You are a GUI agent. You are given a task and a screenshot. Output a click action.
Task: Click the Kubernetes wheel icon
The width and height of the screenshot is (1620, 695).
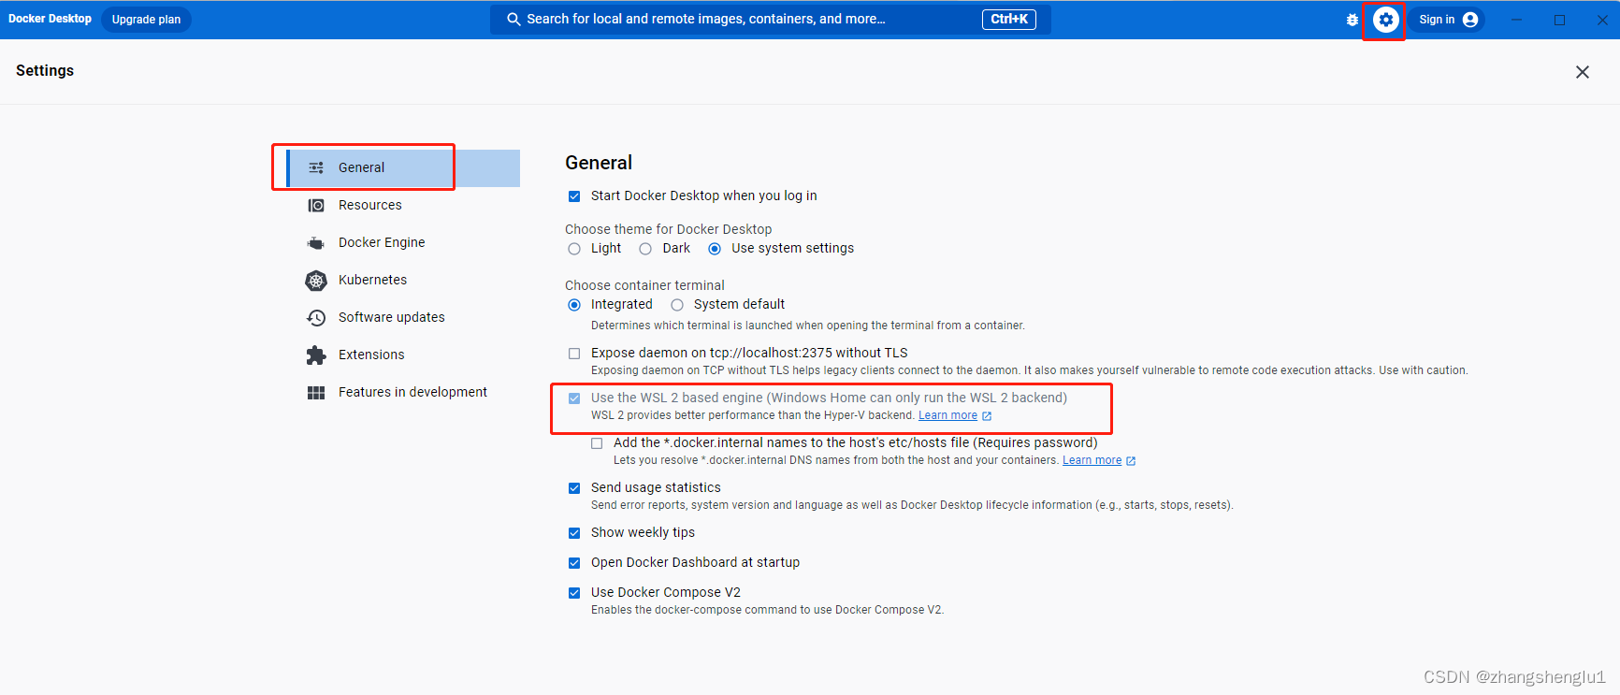[316, 280]
